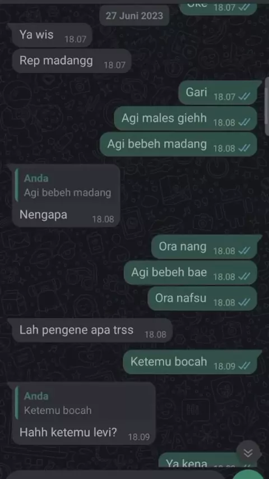Click checkmarks on Agi bebeh bae message
The height and width of the screenshot is (479, 269).
pos(244,277)
